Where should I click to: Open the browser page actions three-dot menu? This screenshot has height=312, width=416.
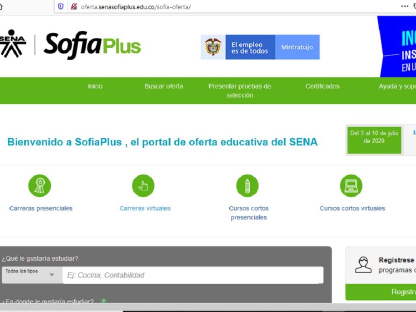[405, 6]
